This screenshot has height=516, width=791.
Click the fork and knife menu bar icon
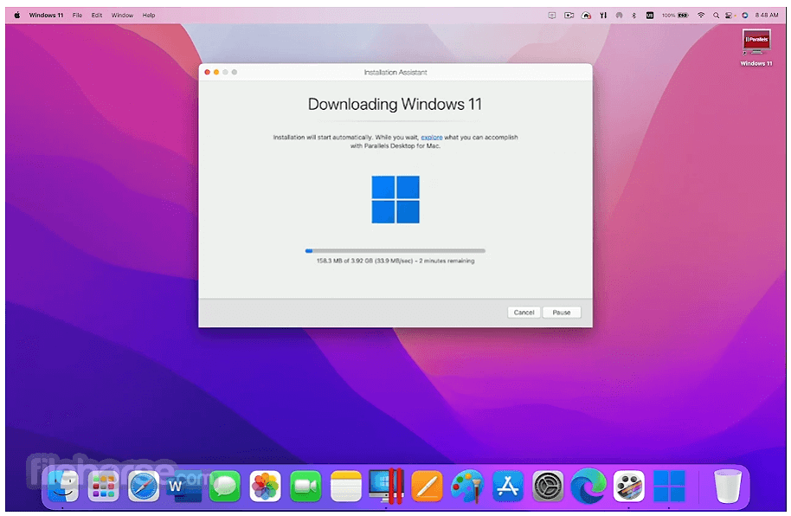coord(603,15)
